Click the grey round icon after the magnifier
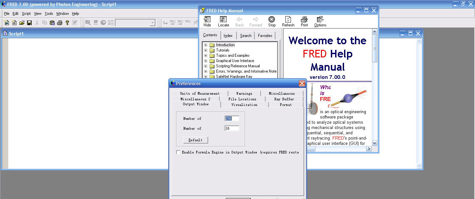Image resolution: width=475 pixels, height=199 pixels. 103,23
